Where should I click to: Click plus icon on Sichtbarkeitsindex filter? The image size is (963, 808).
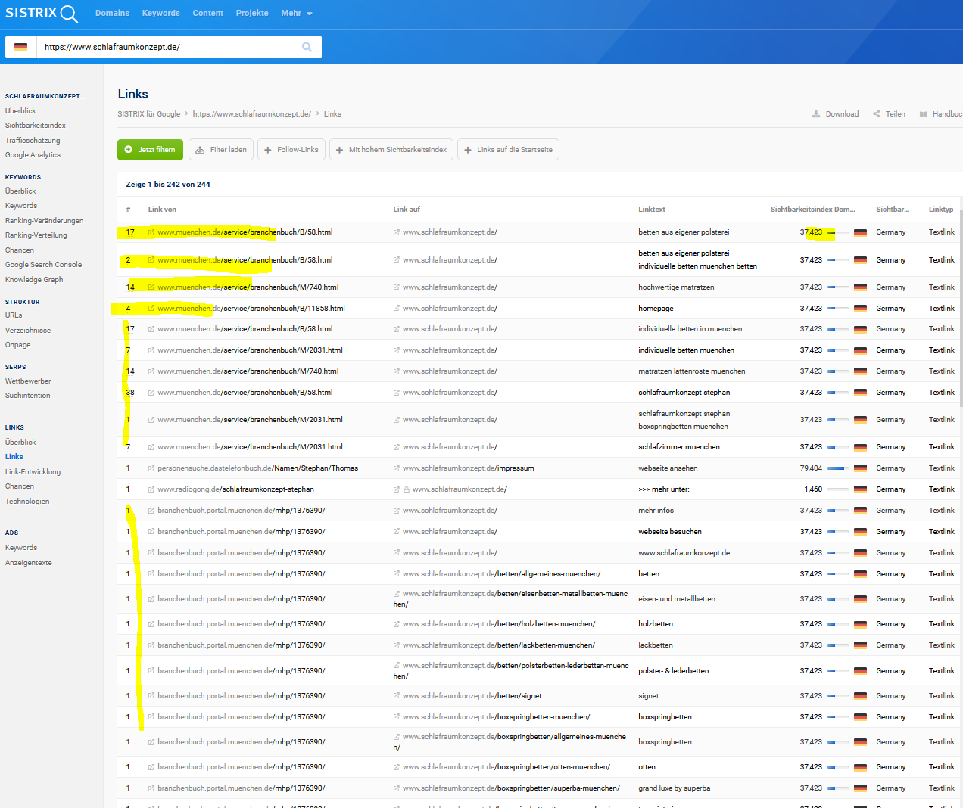[x=339, y=150]
